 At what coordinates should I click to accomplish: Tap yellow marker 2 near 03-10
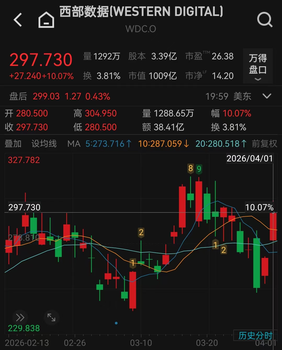coord(141,232)
